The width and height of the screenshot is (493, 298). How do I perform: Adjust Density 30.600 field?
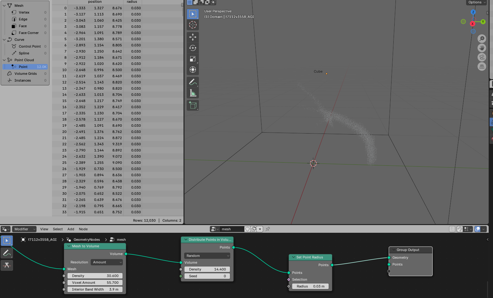[x=95, y=276]
